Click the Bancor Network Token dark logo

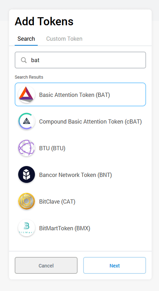27,175
